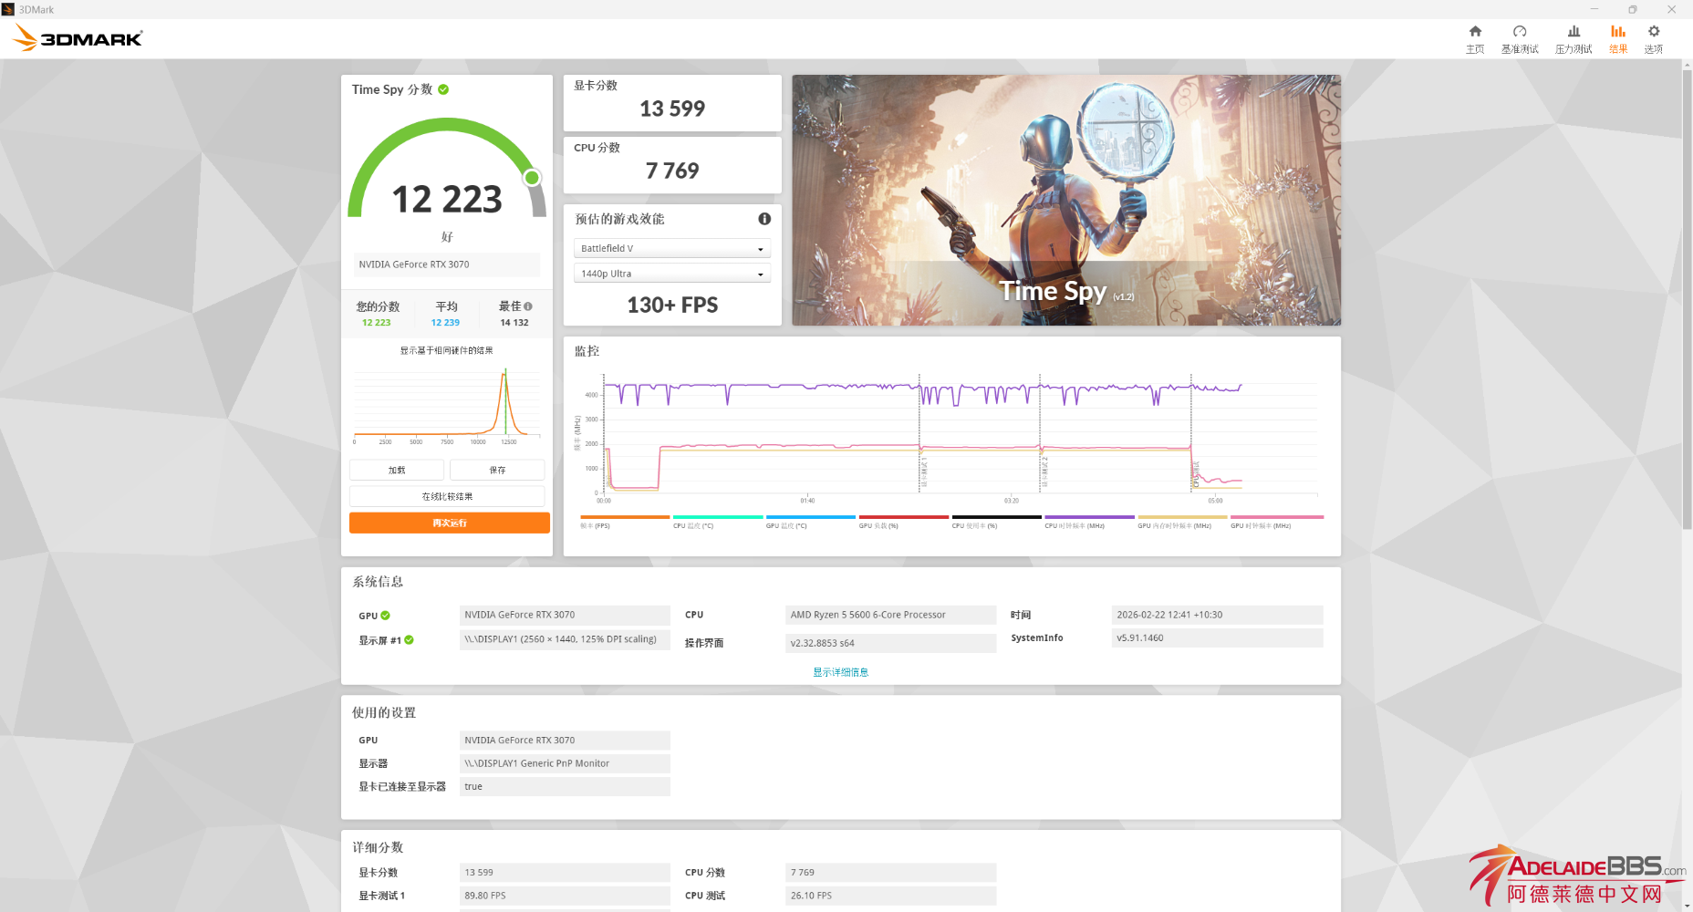Go to the 主页 home icon
Viewport: 1693px width, 912px height.
coord(1474,38)
